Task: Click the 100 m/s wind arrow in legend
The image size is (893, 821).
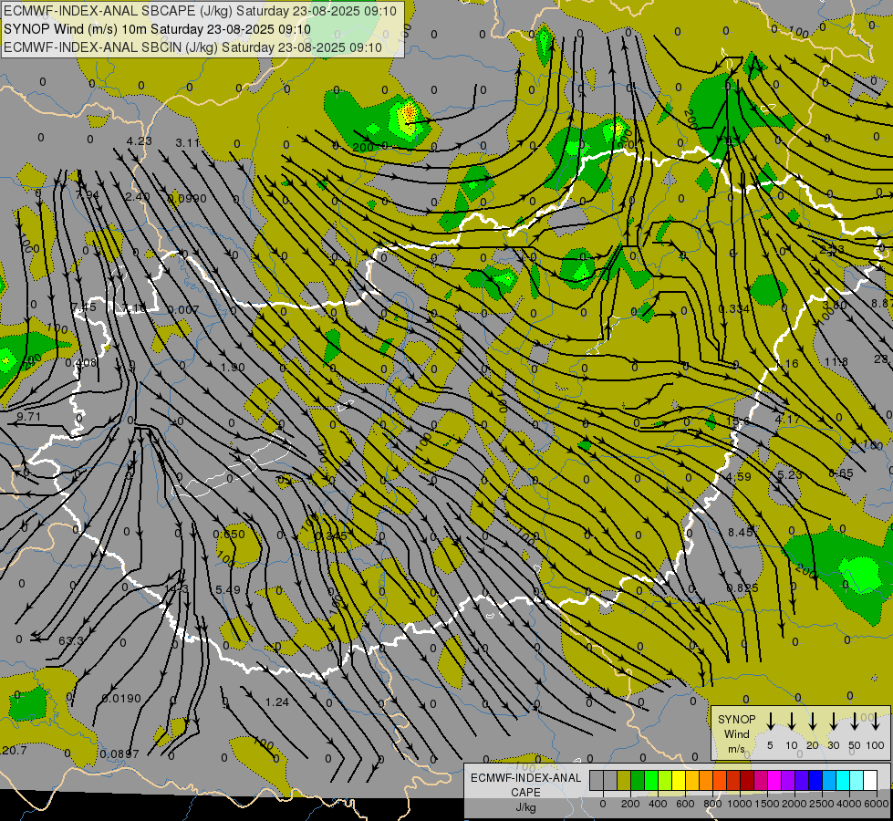Action: click(x=876, y=721)
